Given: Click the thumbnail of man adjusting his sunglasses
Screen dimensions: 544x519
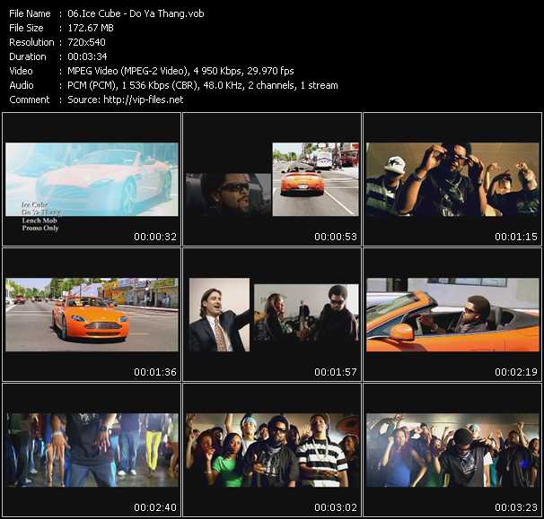Looking at the screenshot, I should click(452, 179).
